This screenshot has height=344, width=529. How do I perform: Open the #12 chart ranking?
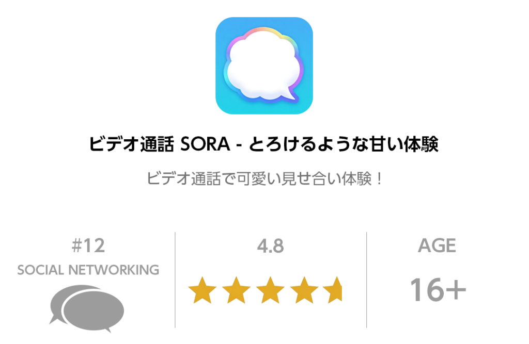point(88,245)
